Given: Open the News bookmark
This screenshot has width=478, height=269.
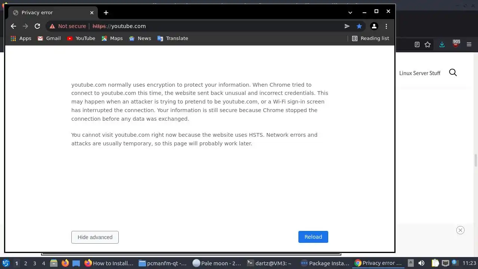Looking at the screenshot, I should [x=140, y=38].
